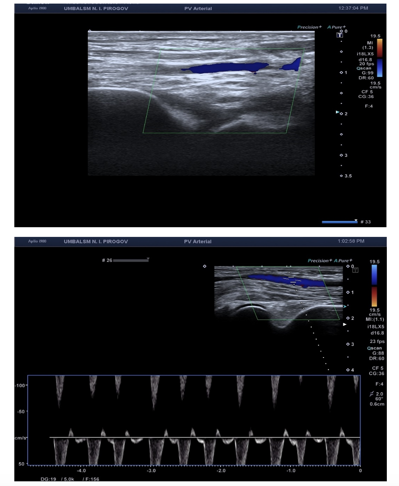Screen dimensions: 399x486
Task: Click the Doppler sample gate in the vessel
Action: pyautogui.click(x=293, y=280)
